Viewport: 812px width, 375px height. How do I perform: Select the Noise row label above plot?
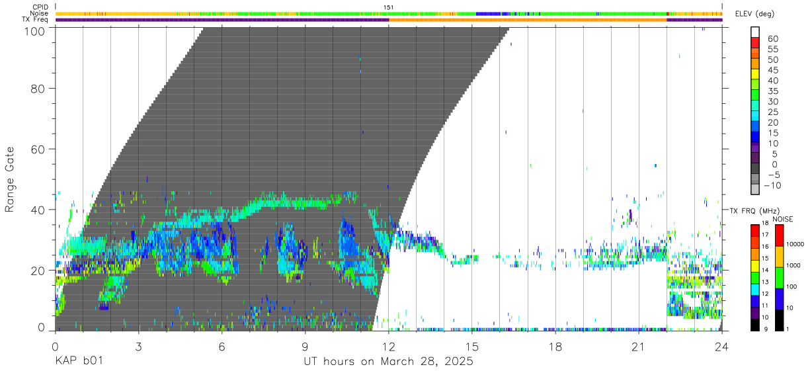(40, 13)
